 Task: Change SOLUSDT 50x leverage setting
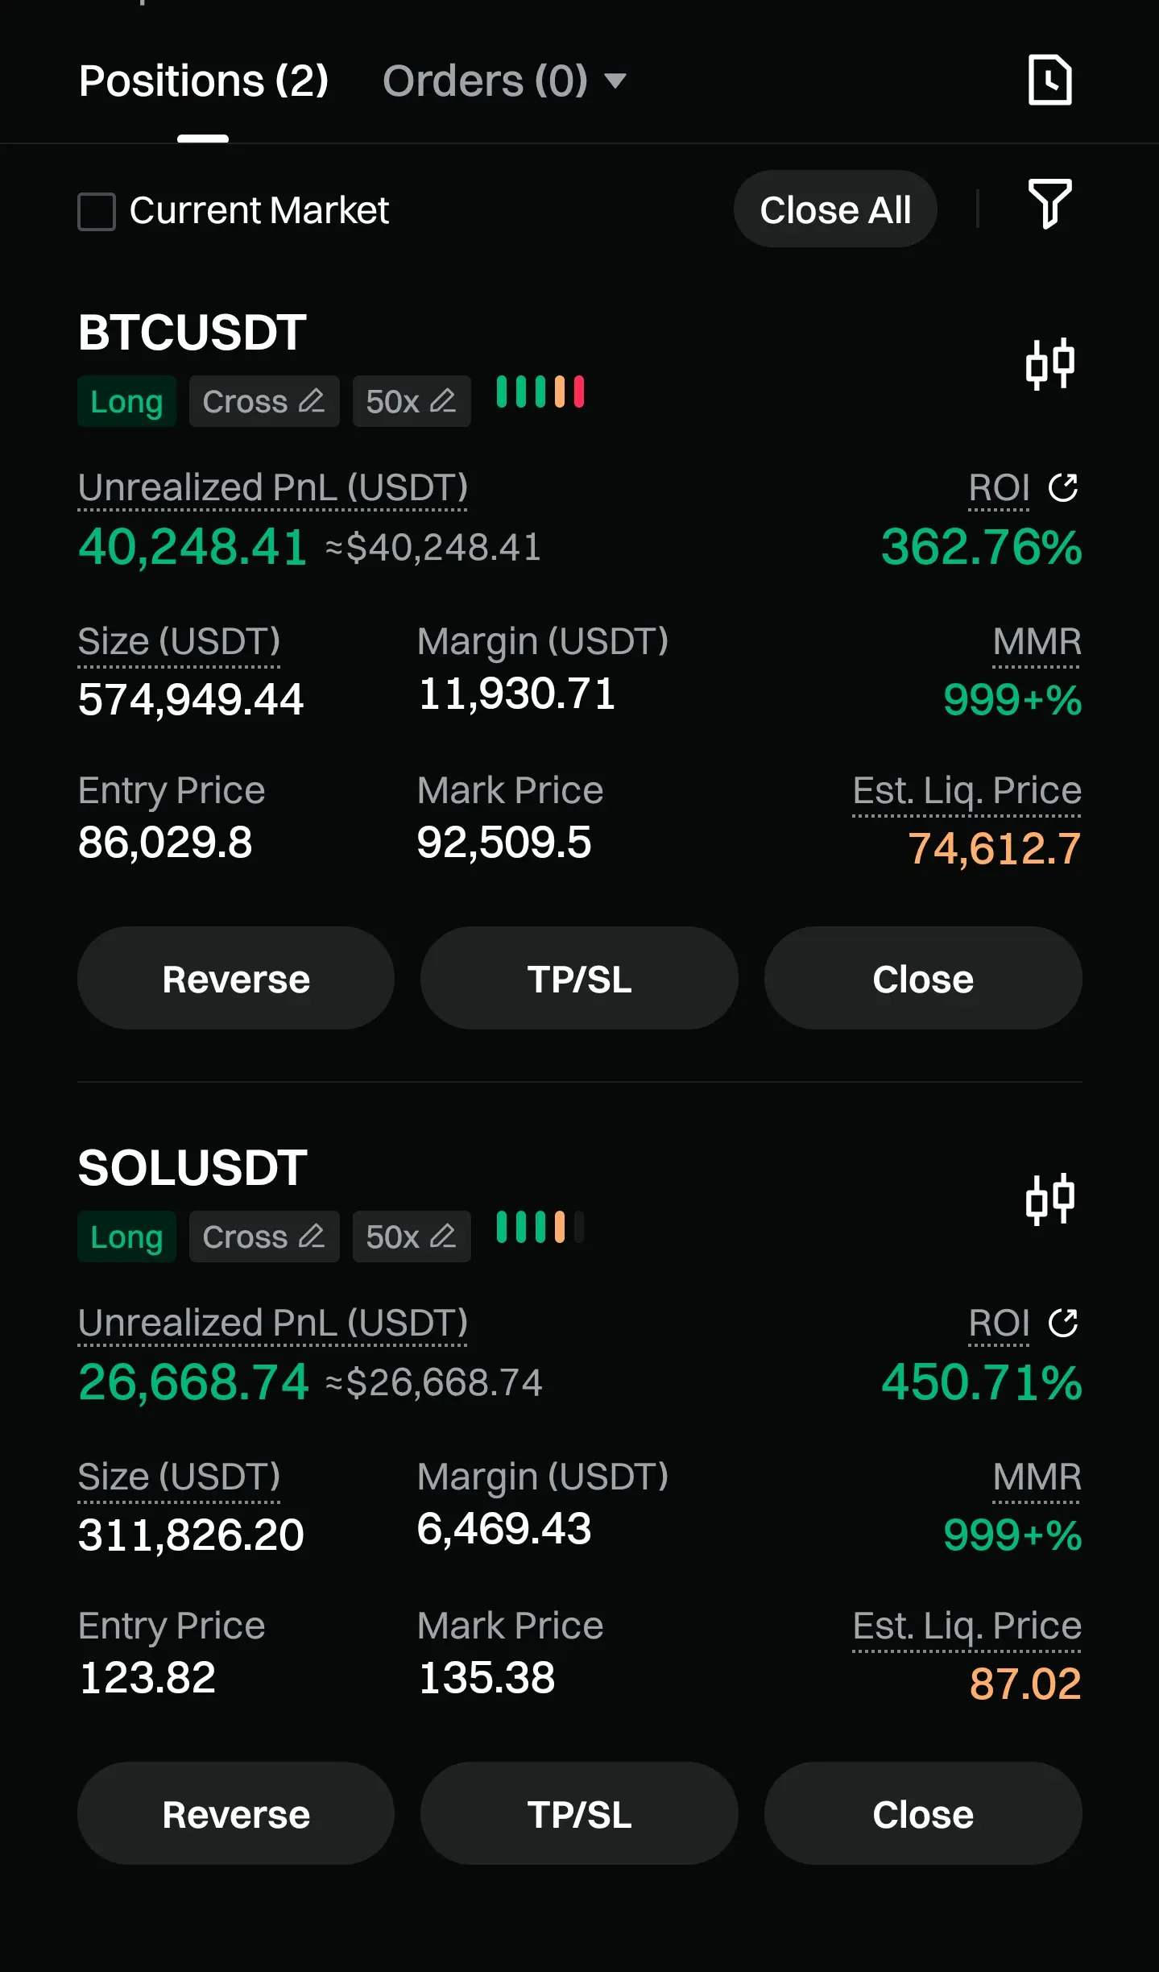click(412, 1237)
